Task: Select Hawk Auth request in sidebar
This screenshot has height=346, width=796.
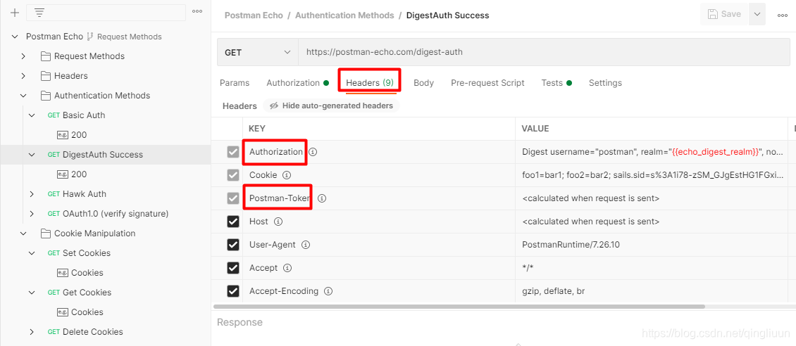Action: point(85,194)
